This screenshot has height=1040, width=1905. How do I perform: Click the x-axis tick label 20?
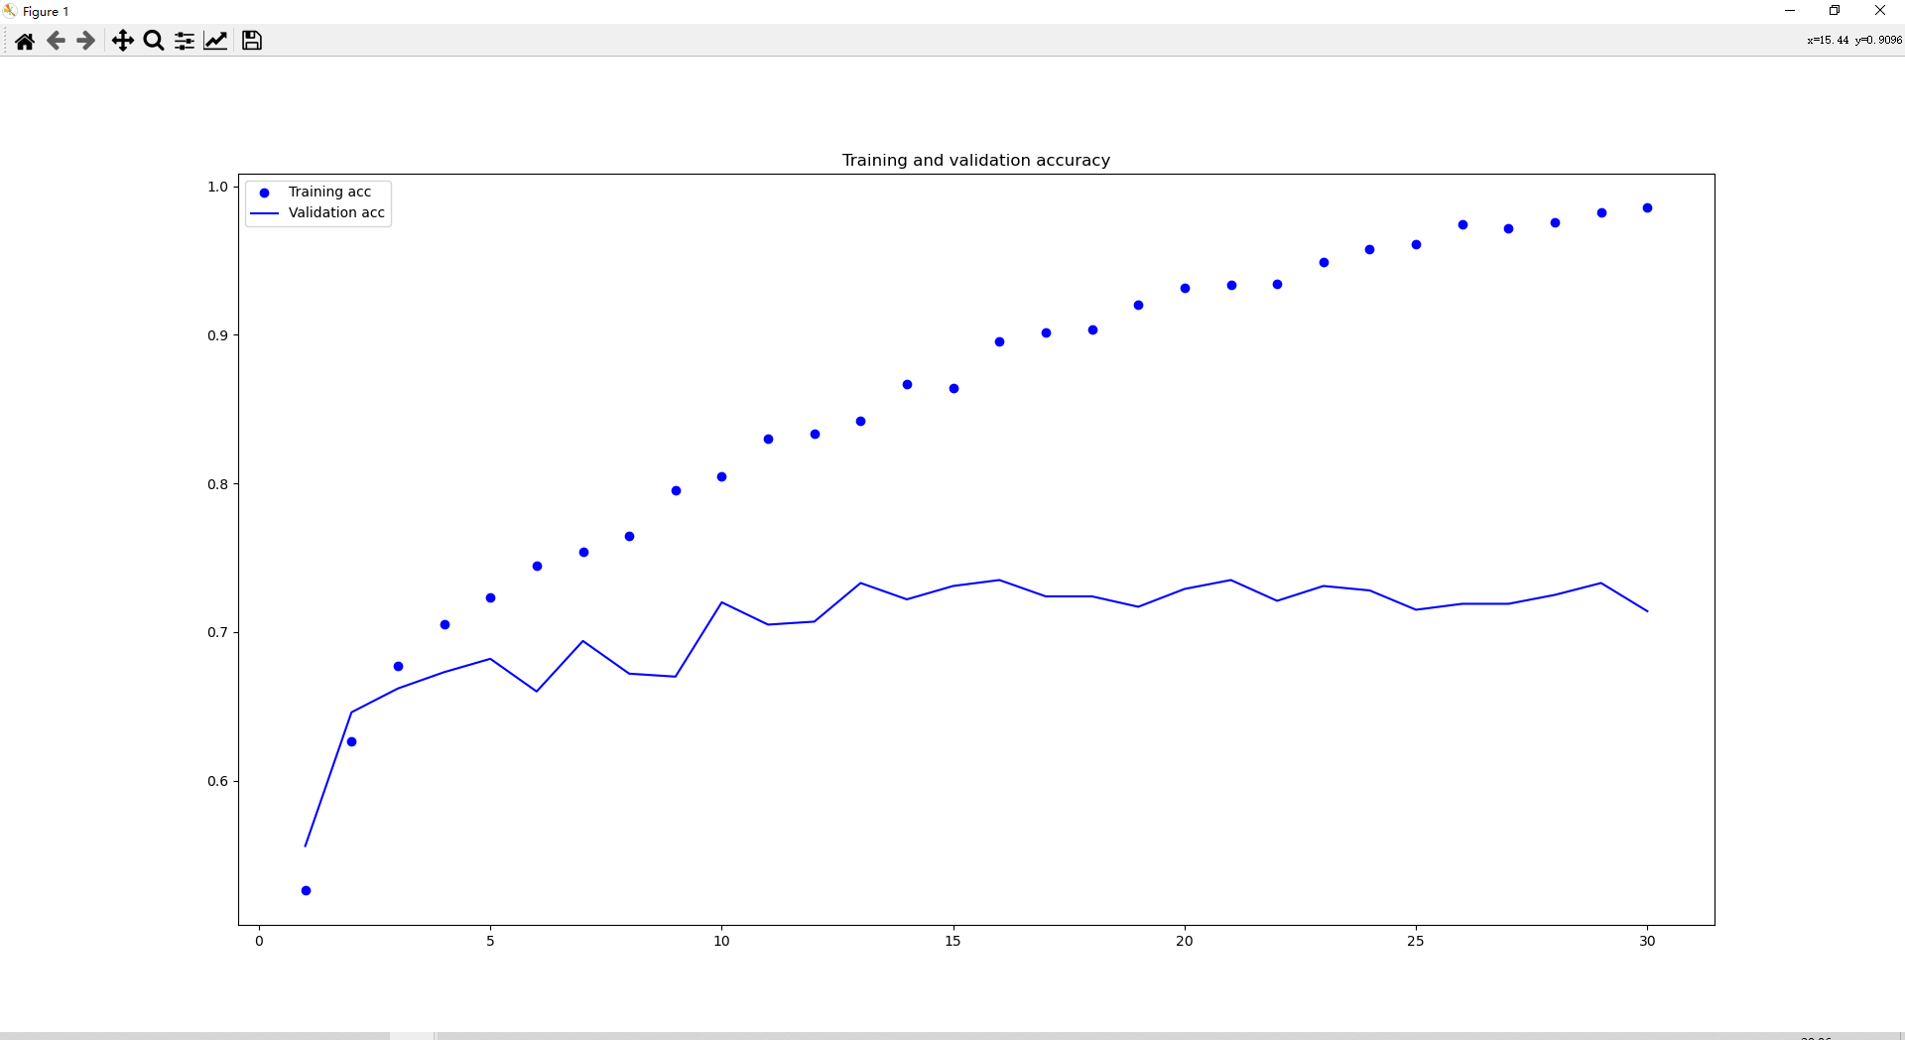[x=1185, y=941]
